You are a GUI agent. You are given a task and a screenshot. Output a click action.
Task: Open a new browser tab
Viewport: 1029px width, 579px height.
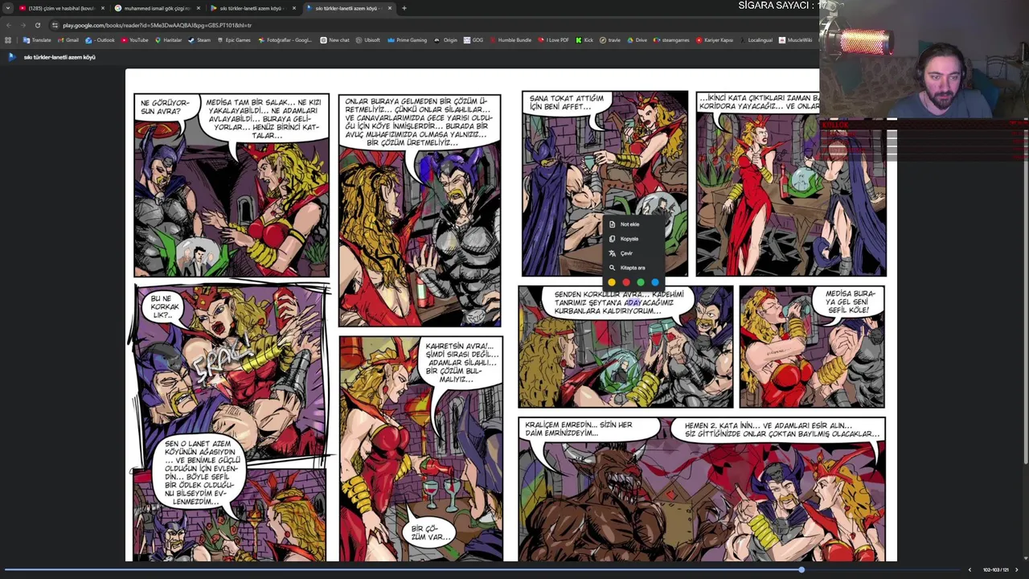[x=404, y=8]
